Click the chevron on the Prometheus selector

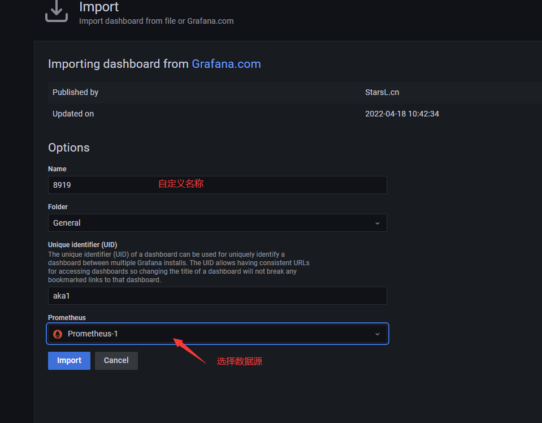click(x=378, y=334)
